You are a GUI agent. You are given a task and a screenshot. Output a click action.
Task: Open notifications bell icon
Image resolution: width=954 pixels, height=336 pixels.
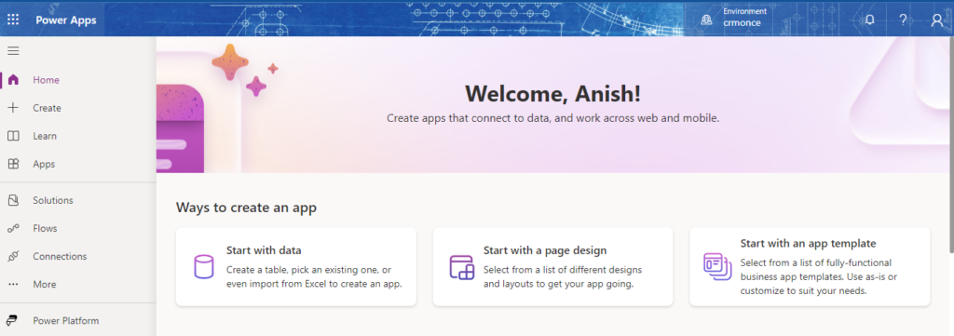[x=869, y=20]
